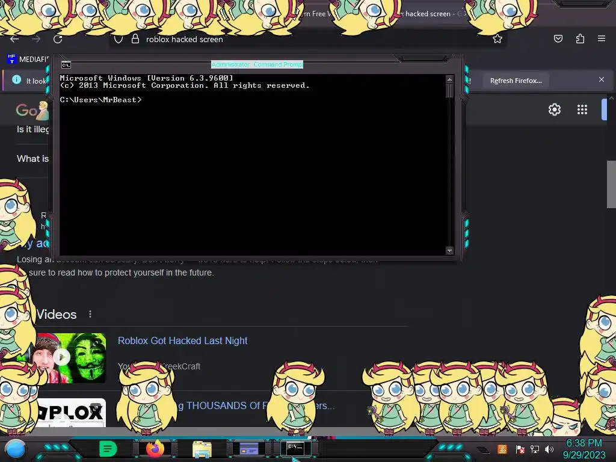The height and width of the screenshot is (462, 616).
Task: Reload the page in Firefox
Action: point(58,39)
